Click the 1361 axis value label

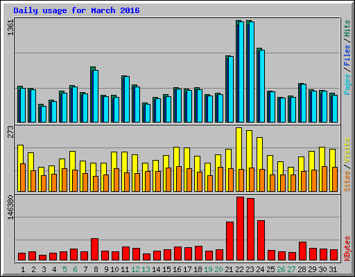click(x=10, y=28)
